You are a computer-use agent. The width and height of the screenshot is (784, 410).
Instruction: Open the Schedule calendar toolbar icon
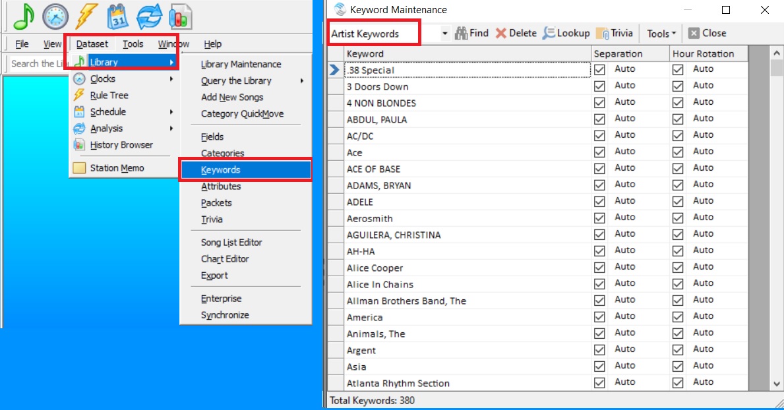pos(118,16)
